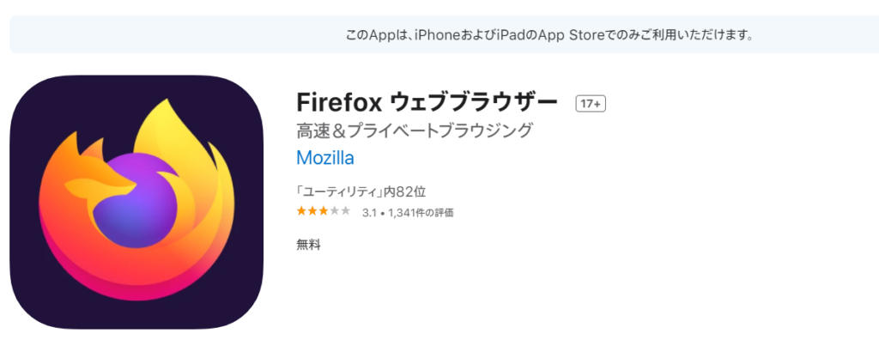Click the Firefox ウェブブラウザー app title

click(427, 102)
